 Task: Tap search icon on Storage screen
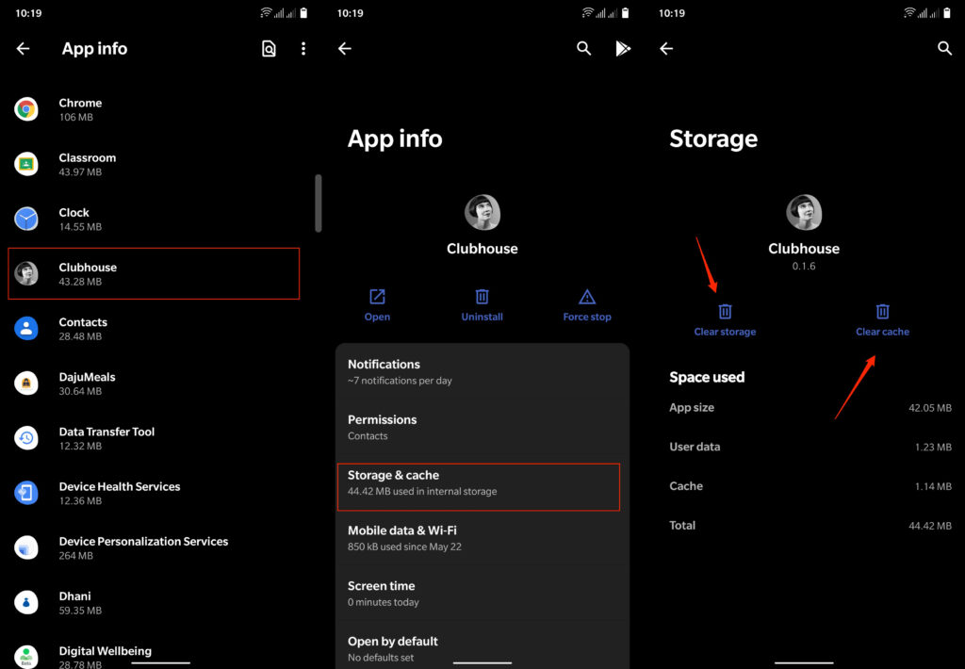(x=944, y=49)
